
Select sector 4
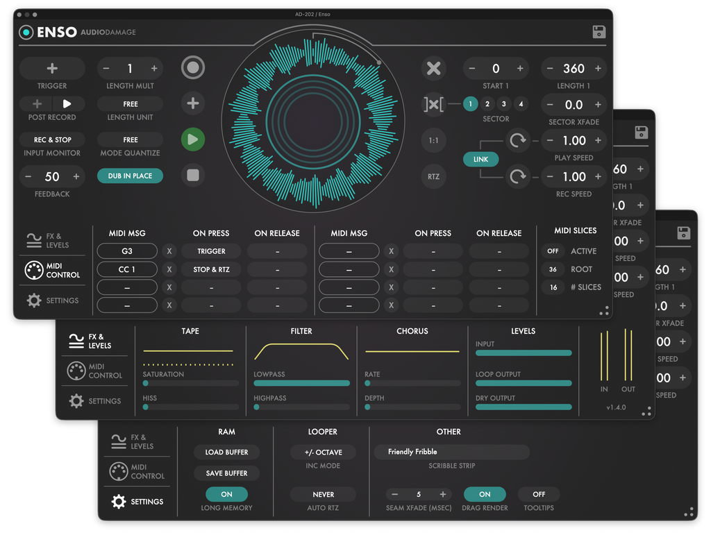521,104
